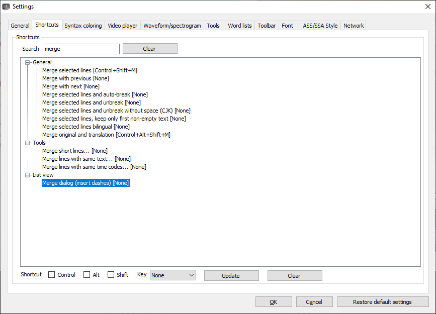The image size is (436, 314).
Task: Confirm settings with OK button
Action: [274, 302]
